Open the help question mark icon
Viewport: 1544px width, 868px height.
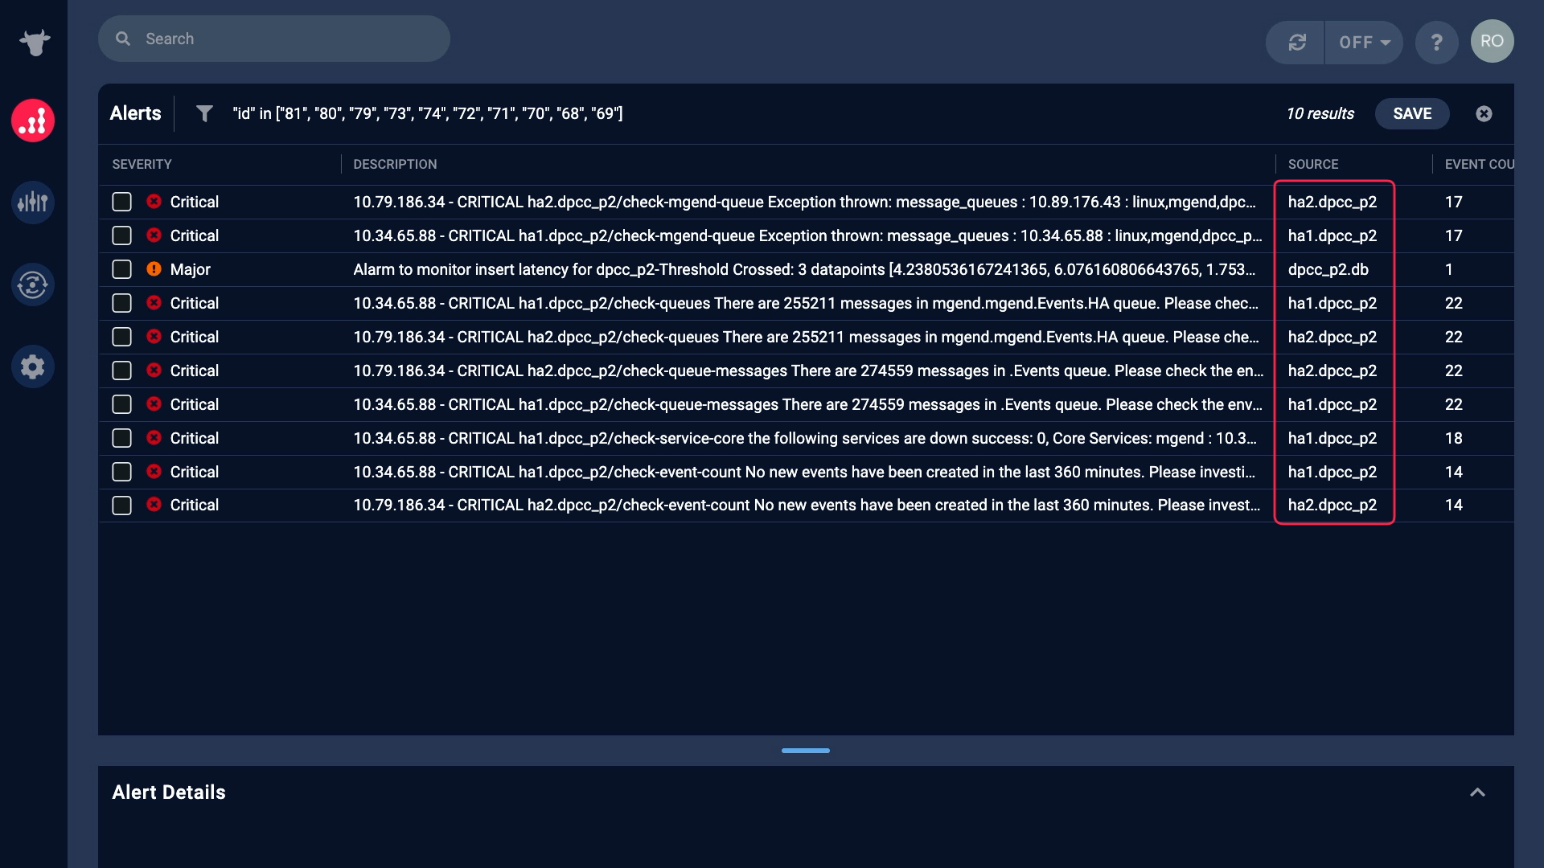pos(1437,43)
